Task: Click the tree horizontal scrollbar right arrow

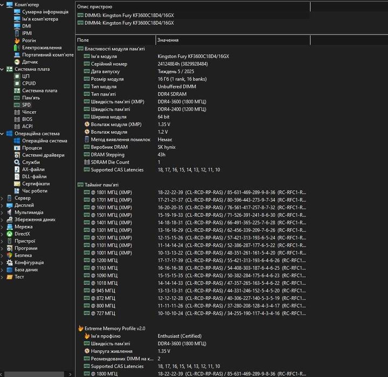Action: coord(70,374)
